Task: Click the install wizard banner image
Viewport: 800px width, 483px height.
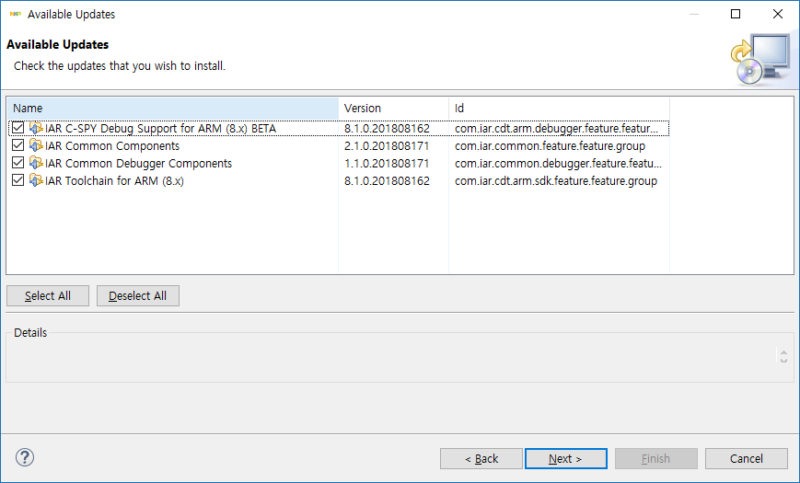Action: (x=759, y=59)
